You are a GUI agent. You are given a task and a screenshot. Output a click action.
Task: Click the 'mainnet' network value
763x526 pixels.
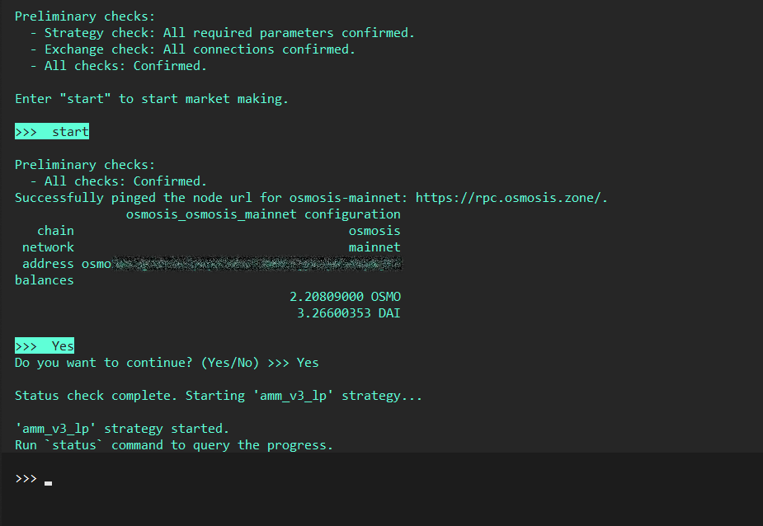point(374,247)
